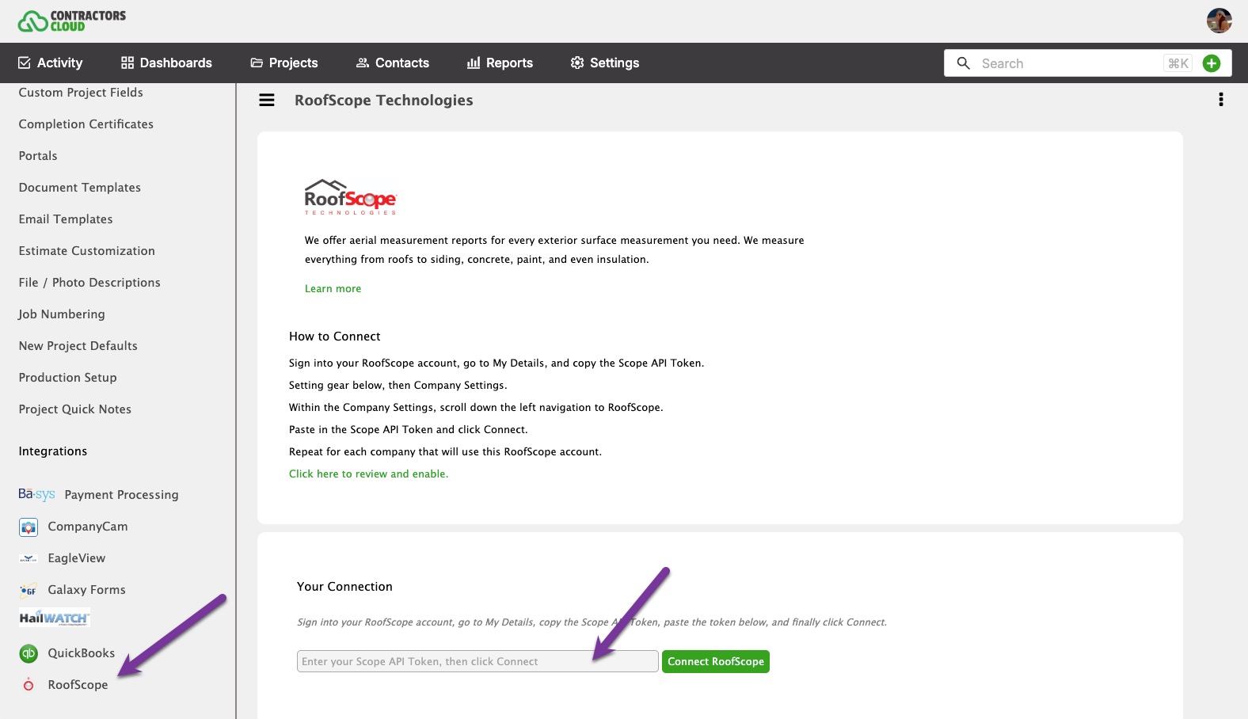This screenshot has height=719, width=1248.
Task: Click the RoofScope red sidebar icon
Action: click(29, 685)
